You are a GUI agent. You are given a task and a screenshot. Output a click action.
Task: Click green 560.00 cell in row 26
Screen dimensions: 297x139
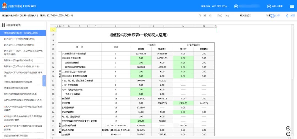(141, 121)
